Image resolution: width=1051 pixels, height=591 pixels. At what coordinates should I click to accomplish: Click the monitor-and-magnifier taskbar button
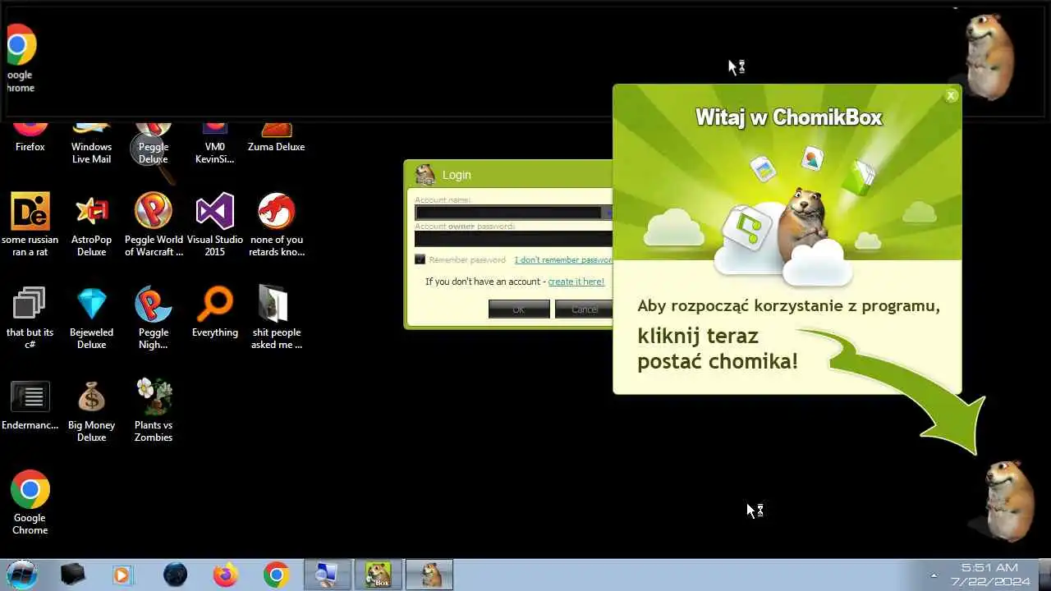click(x=328, y=575)
